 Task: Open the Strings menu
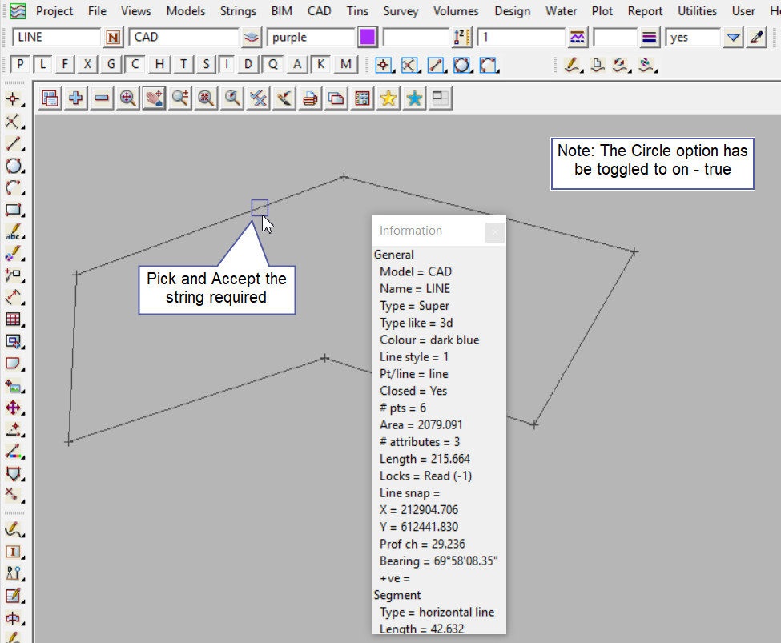point(238,11)
